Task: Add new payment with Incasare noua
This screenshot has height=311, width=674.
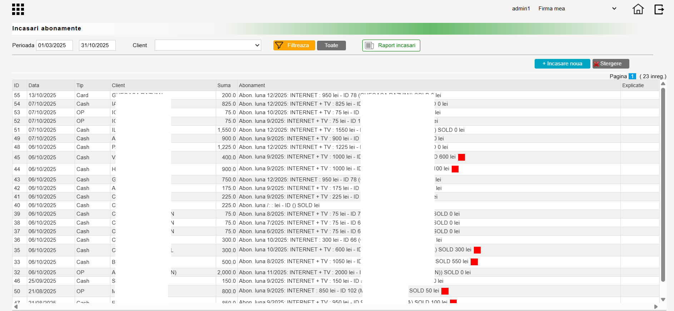Action: [562, 64]
